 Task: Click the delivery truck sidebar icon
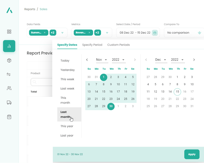point(9,103)
